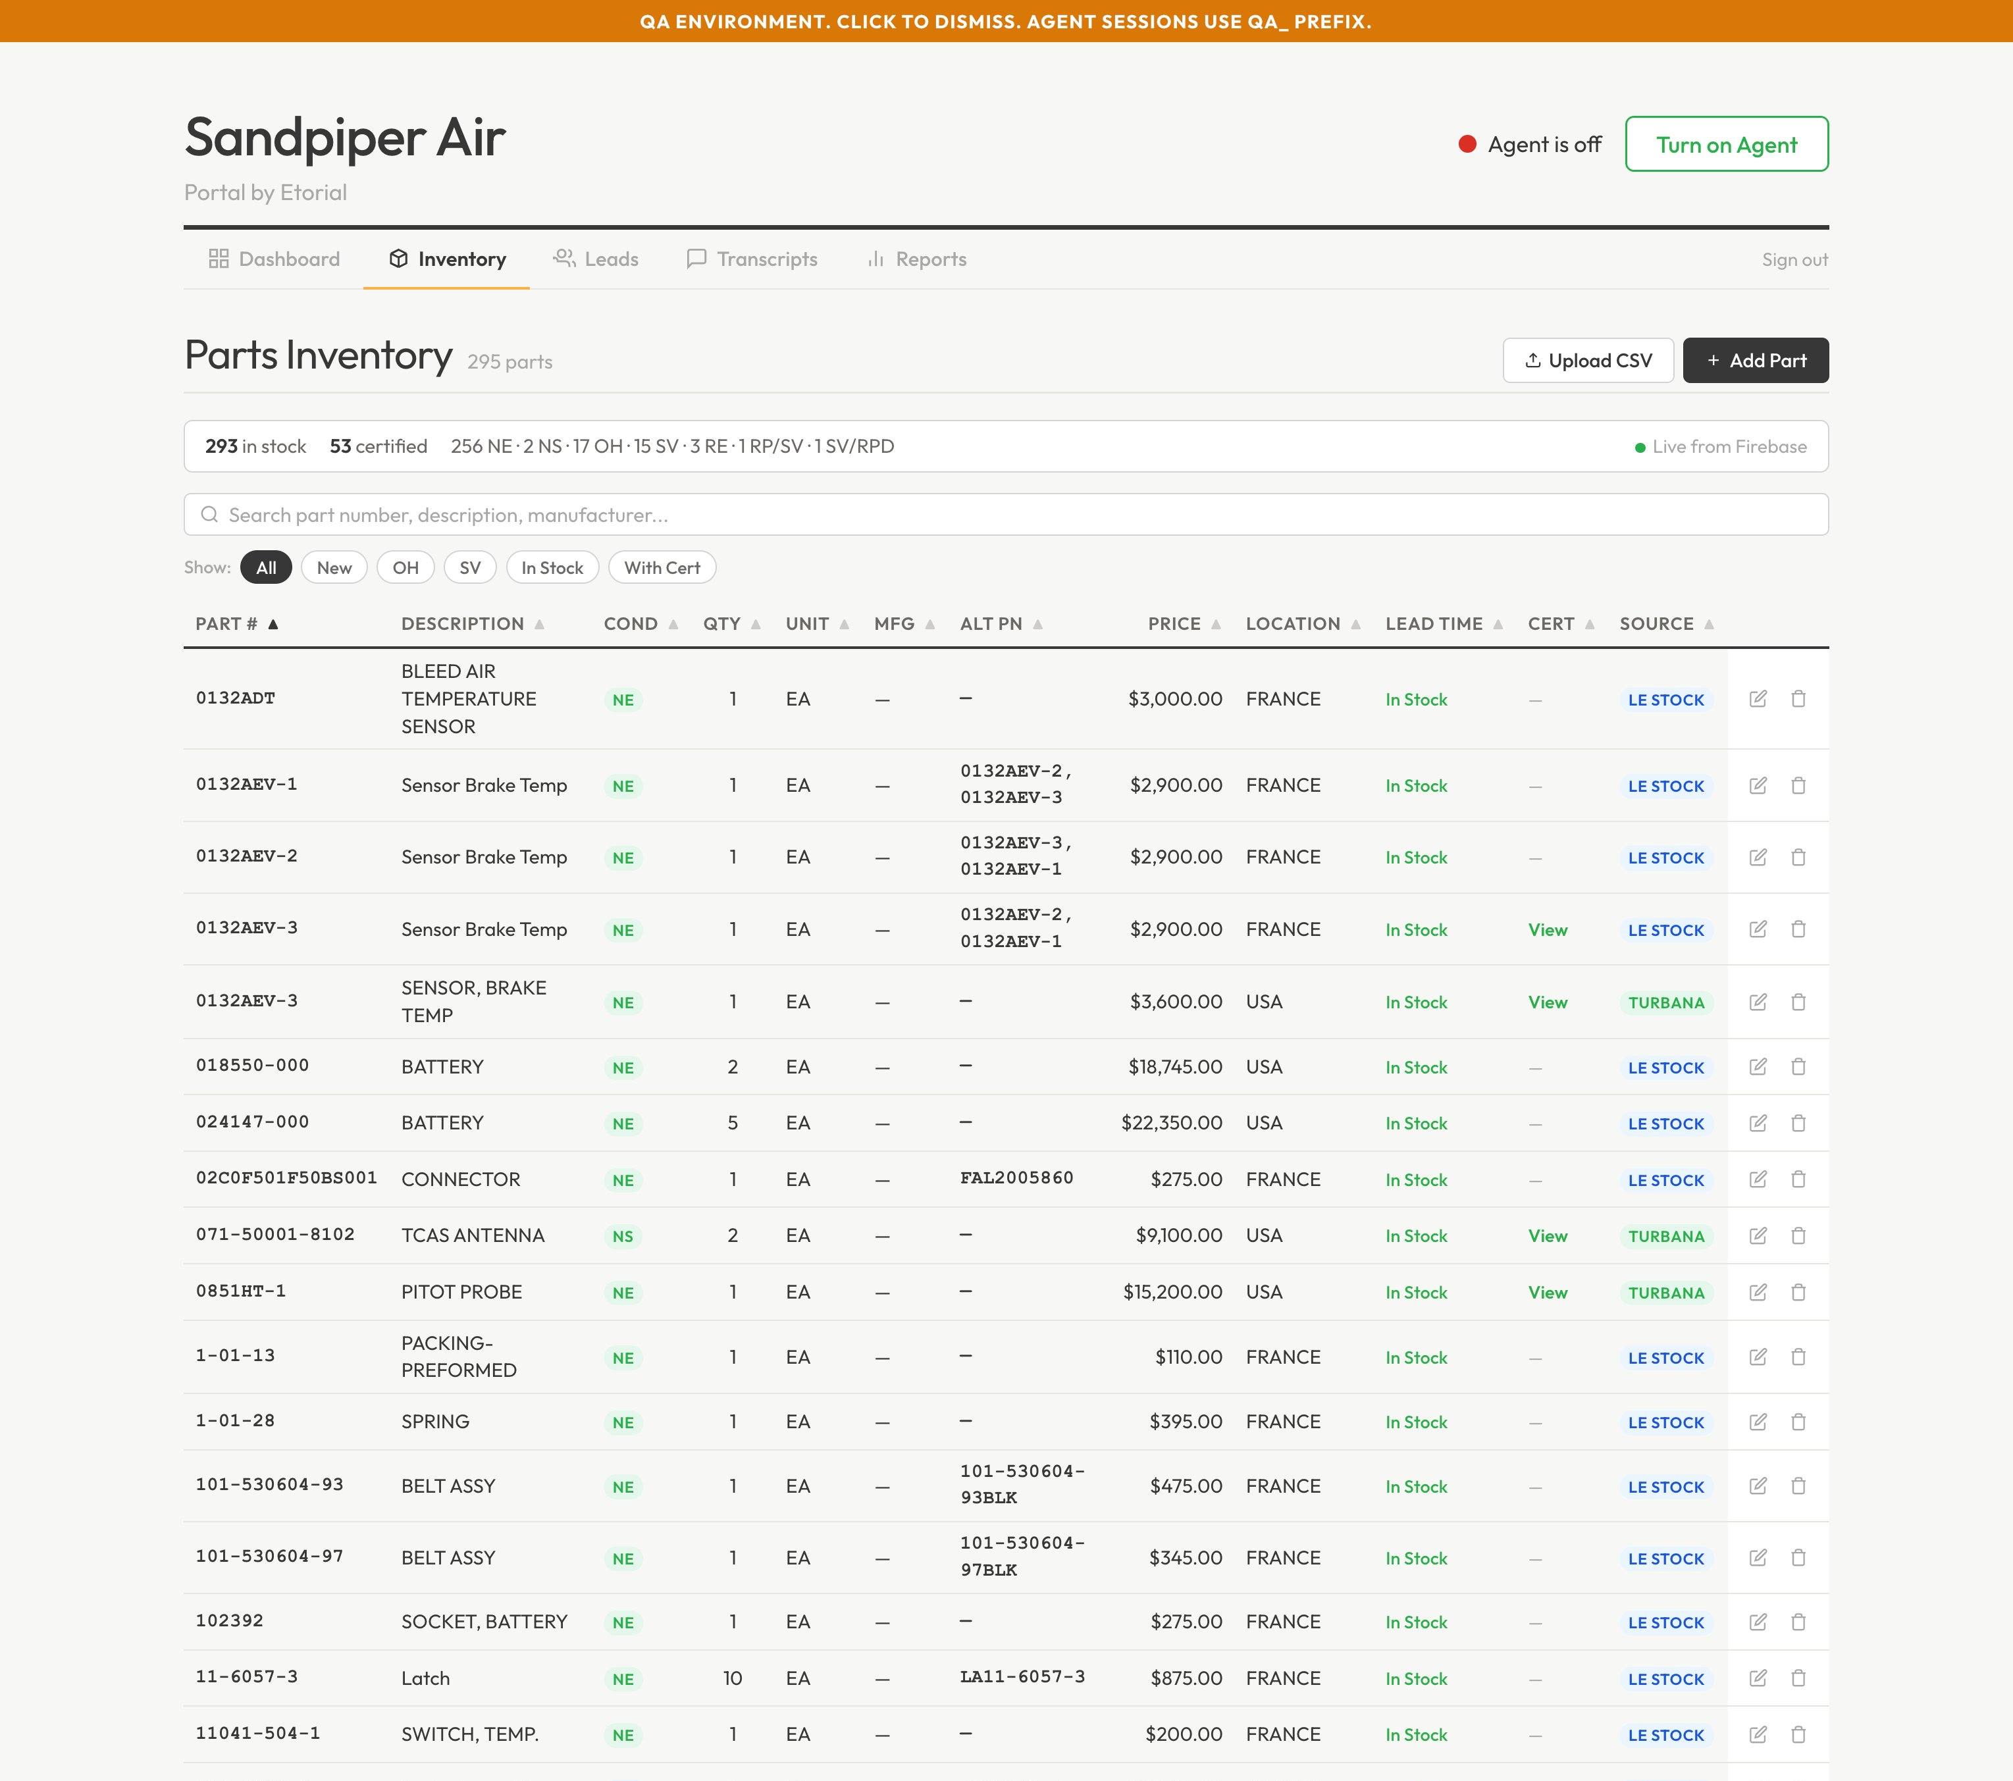Viewport: 2013px width, 1781px height.
Task: Open the Dashboard tab
Action: (274, 259)
